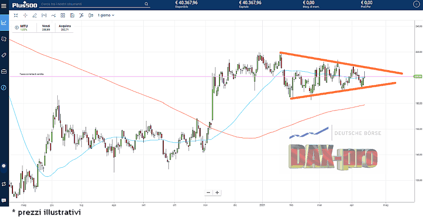Open the dollar funds icon in sidebar
423x217 pixels.
tap(4, 88)
